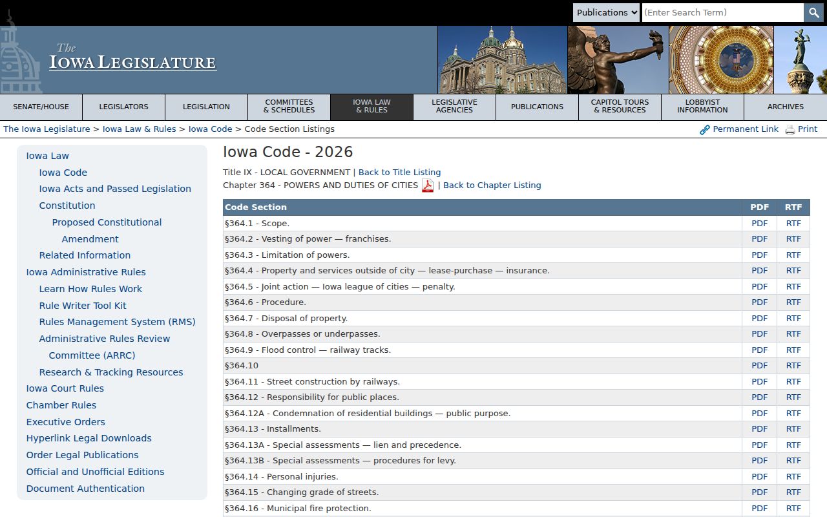Open RTF for §364.14 Personal injuries
The width and height of the screenshot is (827, 517).
click(x=793, y=477)
